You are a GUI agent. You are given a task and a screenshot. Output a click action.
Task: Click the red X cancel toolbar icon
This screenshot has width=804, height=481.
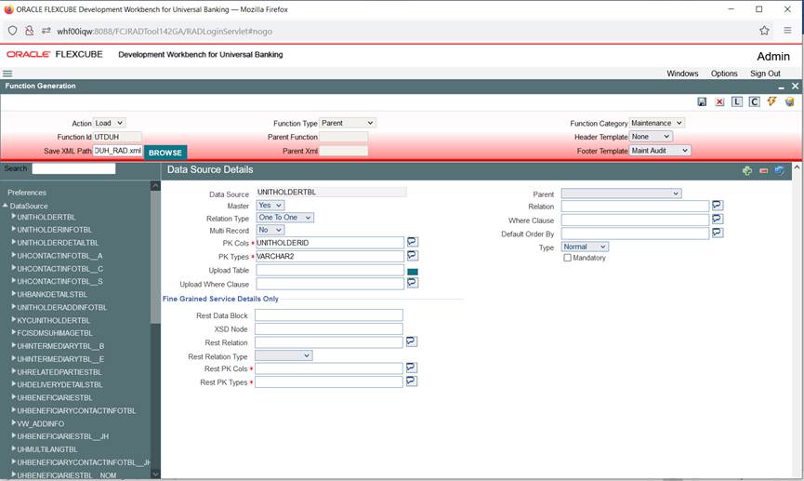[719, 101]
